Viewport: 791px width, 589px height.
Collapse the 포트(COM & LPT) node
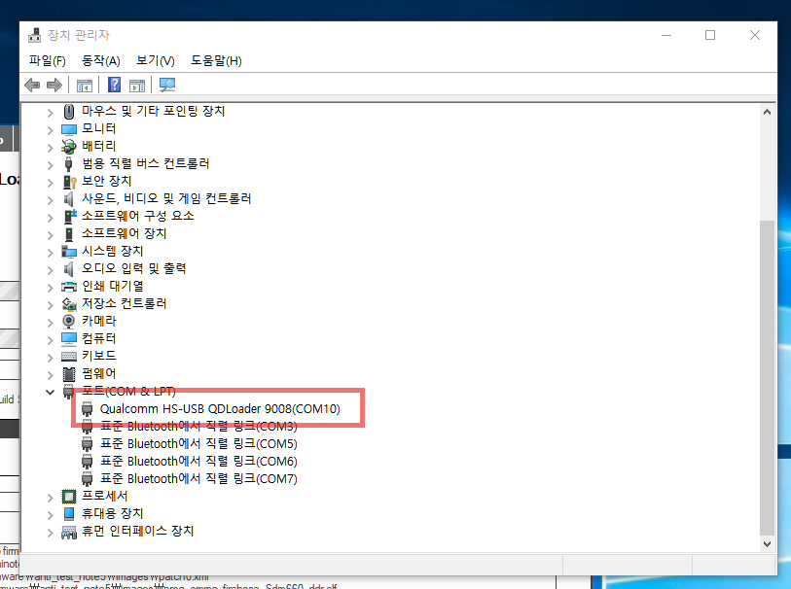[x=50, y=392]
